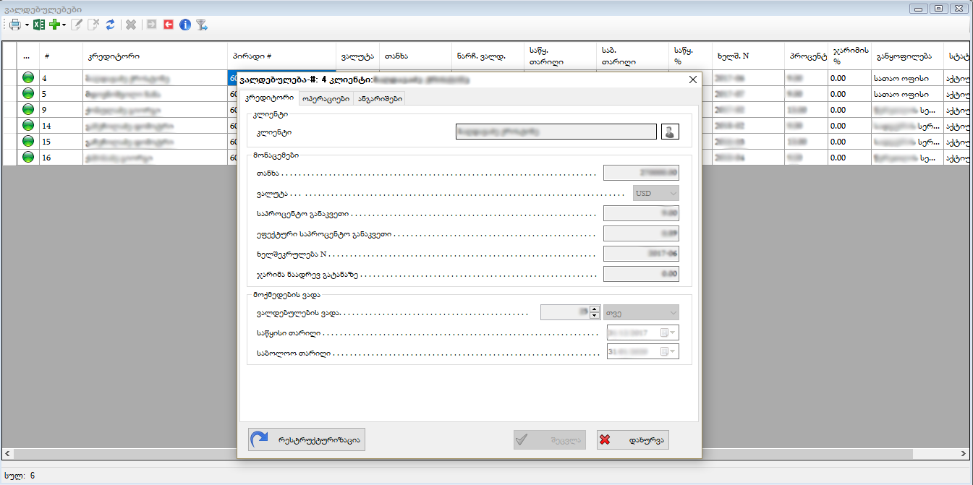Expand the term unit dropdown showing თვე
Screen dimensions: 973x485
click(x=642, y=312)
